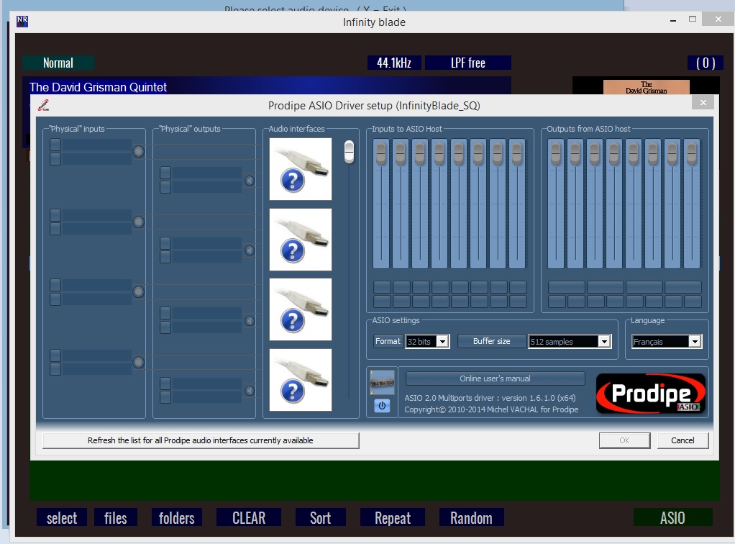Click the first physical outputs speaker icon

pyautogui.click(x=250, y=181)
